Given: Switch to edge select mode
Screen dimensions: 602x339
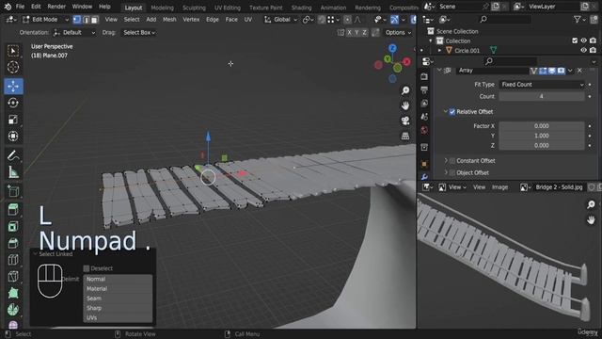Looking at the screenshot, I should pyautogui.click(x=86, y=19).
